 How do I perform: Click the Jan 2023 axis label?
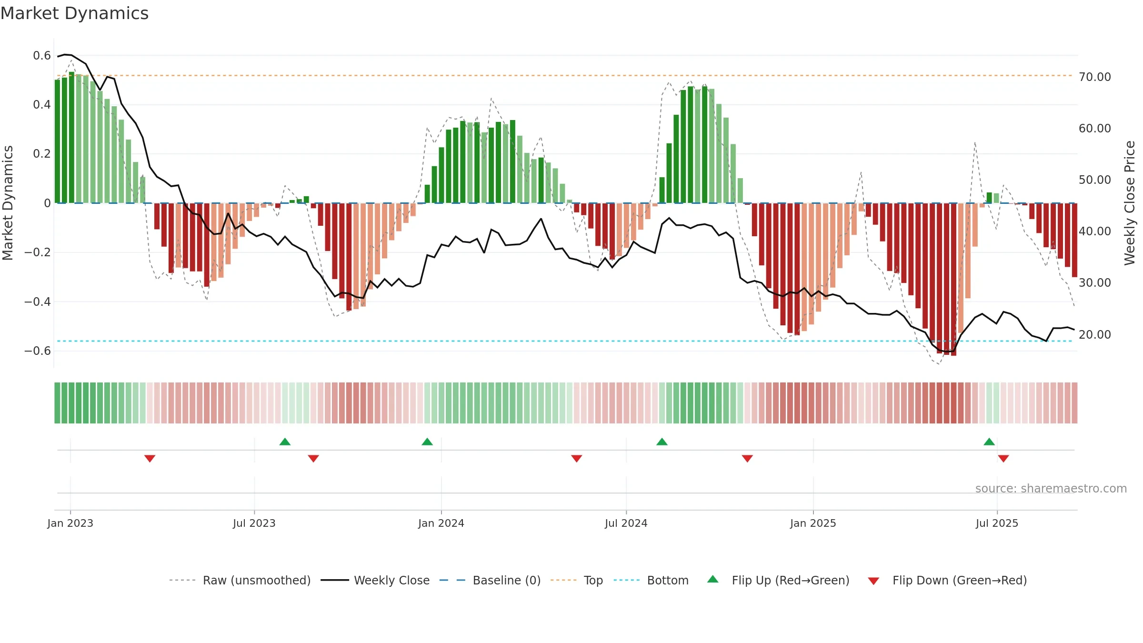tap(70, 523)
